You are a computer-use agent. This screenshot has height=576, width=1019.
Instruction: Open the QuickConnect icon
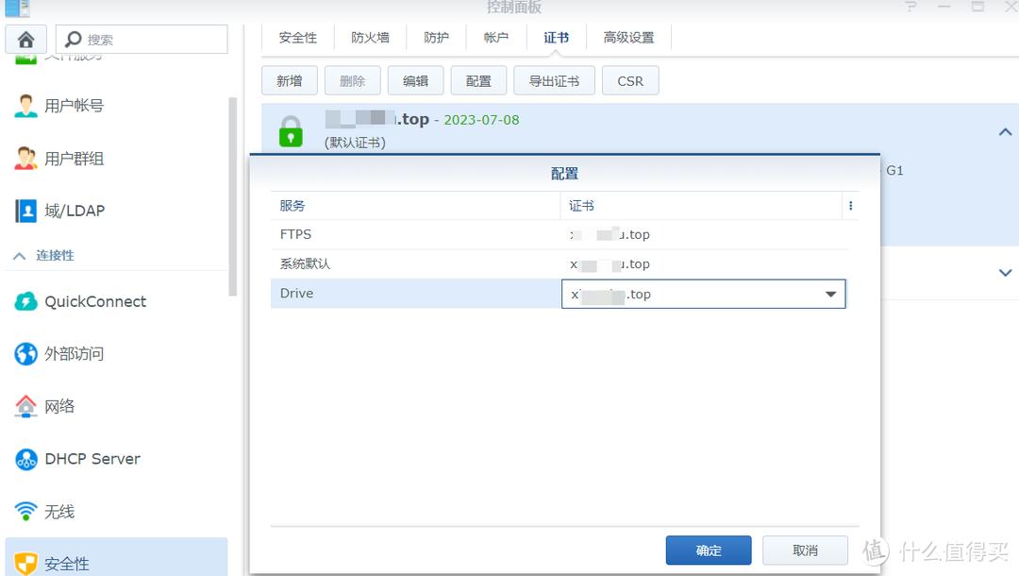[x=26, y=301]
